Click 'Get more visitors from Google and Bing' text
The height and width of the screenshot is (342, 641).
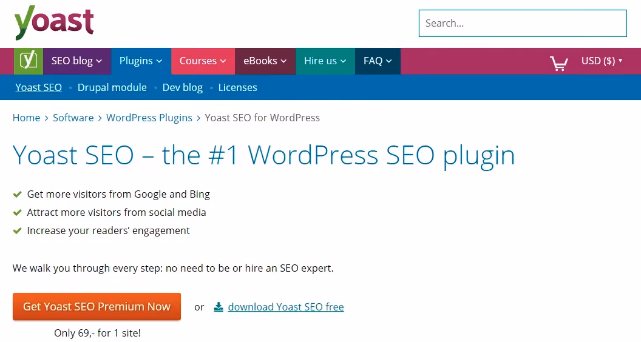pyautogui.click(x=118, y=194)
